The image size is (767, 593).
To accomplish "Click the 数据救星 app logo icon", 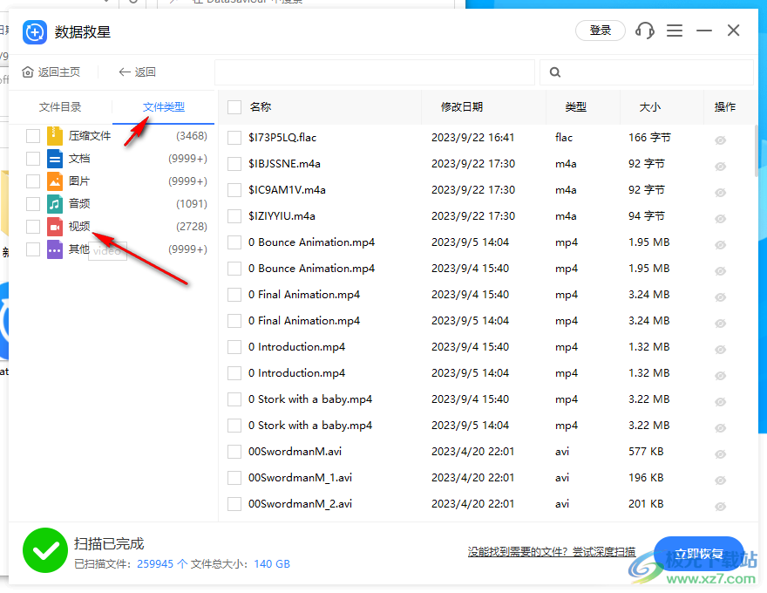I will pyautogui.click(x=35, y=32).
